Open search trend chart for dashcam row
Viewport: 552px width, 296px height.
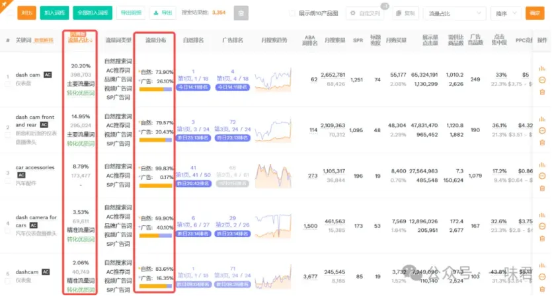tap(273, 276)
